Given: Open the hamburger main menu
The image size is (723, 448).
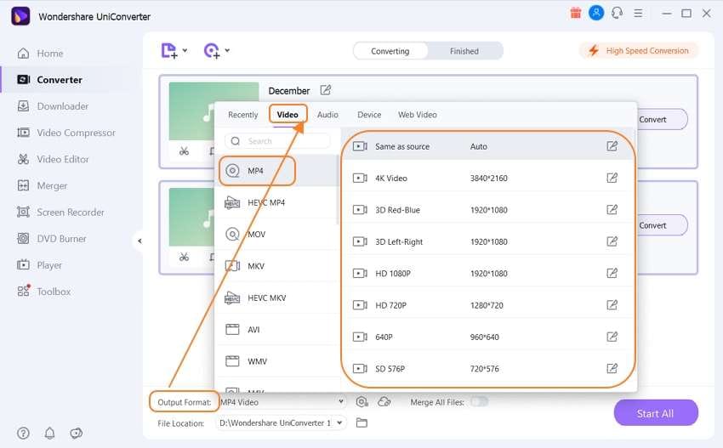Looking at the screenshot, I should tap(638, 14).
